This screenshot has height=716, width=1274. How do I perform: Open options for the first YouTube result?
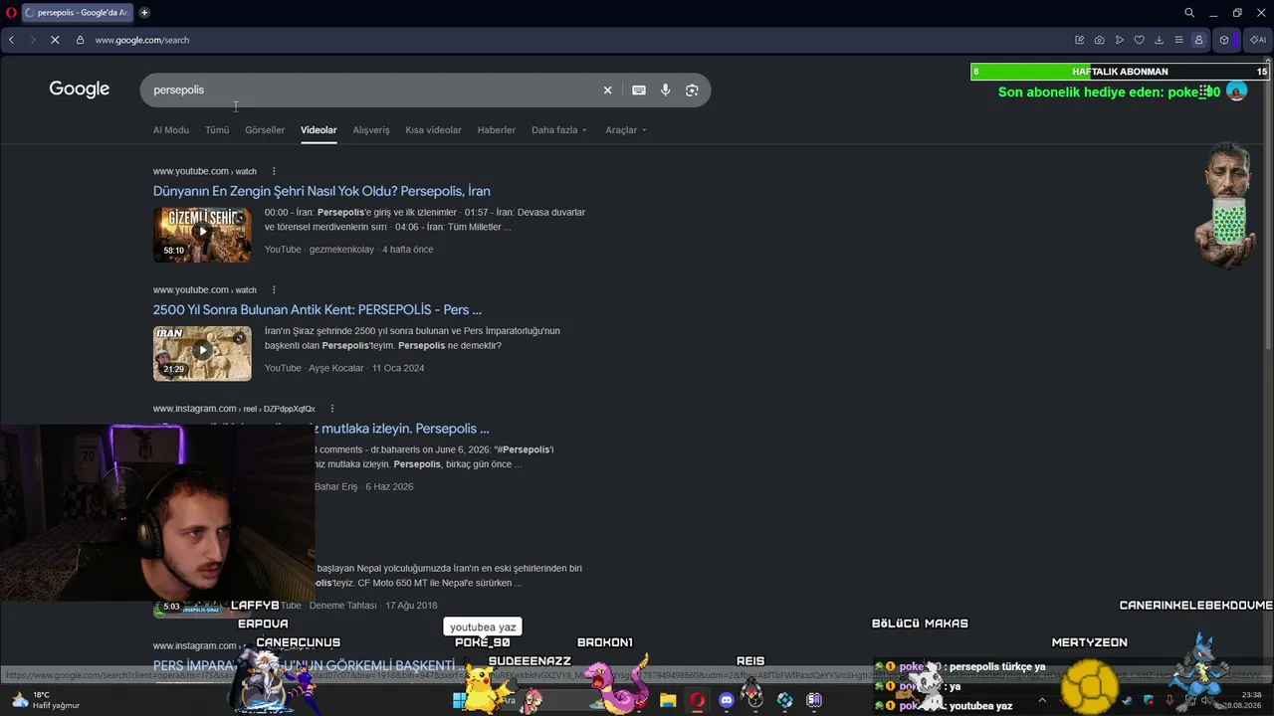click(x=274, y=171)
